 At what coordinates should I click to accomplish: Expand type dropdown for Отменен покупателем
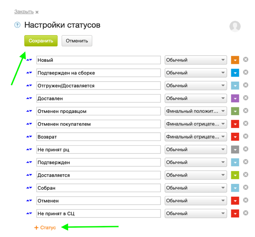click(x=196, y=124)
